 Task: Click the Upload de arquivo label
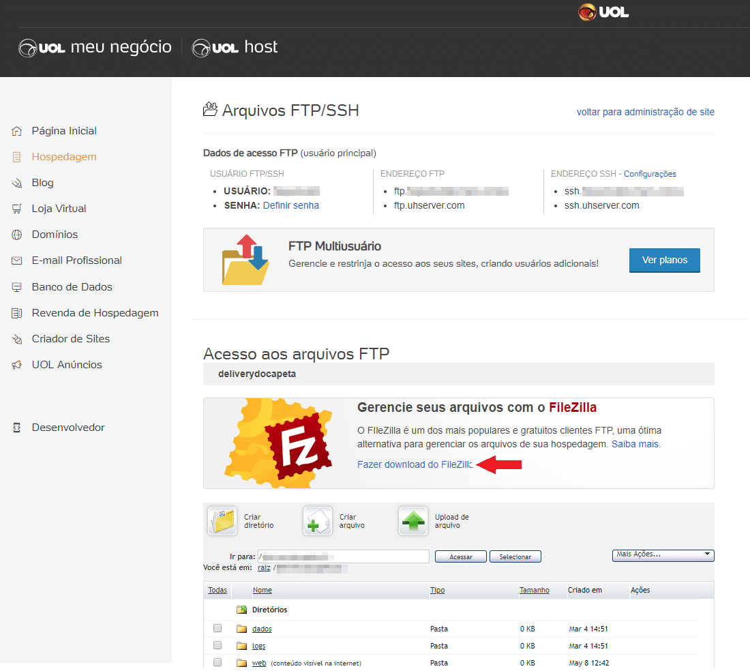[x=451, y=521]
